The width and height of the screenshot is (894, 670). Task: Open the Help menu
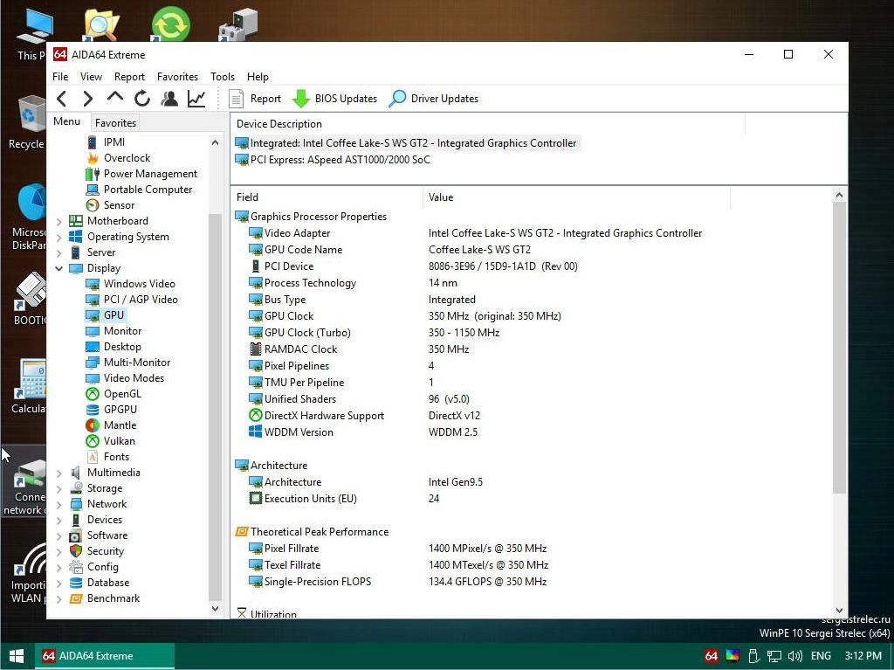coord(258,77)
